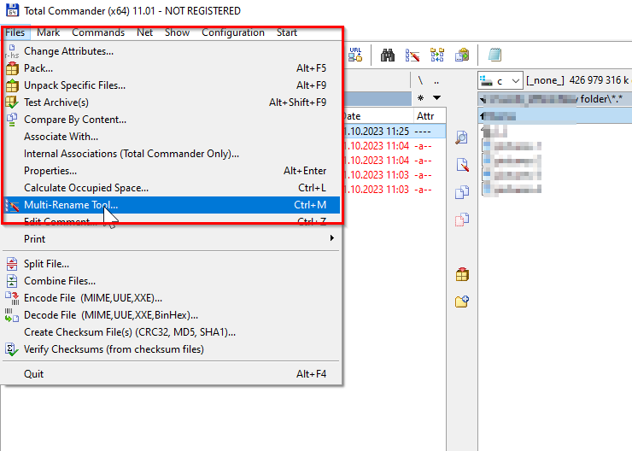Click the new folder icon in middle bar
This screenshot has width=632, height=451.
462,302
